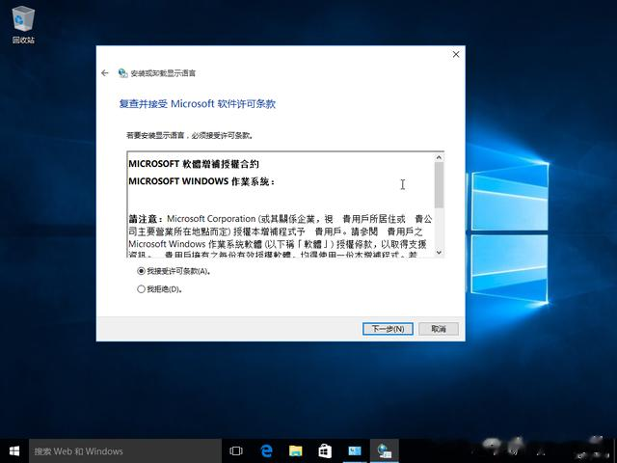Click the license text scrollbar thumb
Image resolution: width=617 pixels, height=463 pixels.
pos(440,185)
